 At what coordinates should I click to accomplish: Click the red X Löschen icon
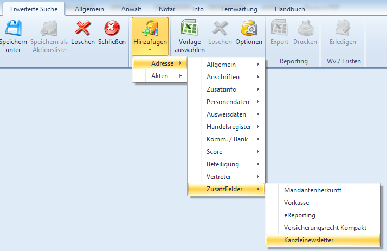pyautogui.click(x=83, y=28)
